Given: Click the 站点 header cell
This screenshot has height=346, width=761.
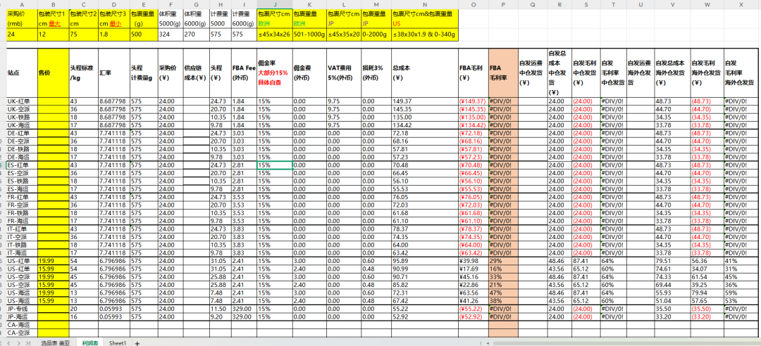Looking at the screenshot, I should [x=22, y=72].
